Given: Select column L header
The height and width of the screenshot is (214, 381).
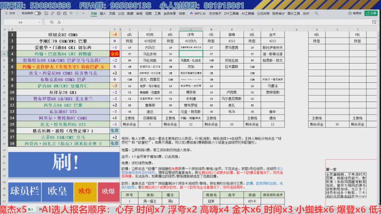Looking at the screenshot, I should click(191, 29).
